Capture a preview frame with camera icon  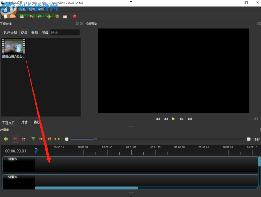pos(256,119)
